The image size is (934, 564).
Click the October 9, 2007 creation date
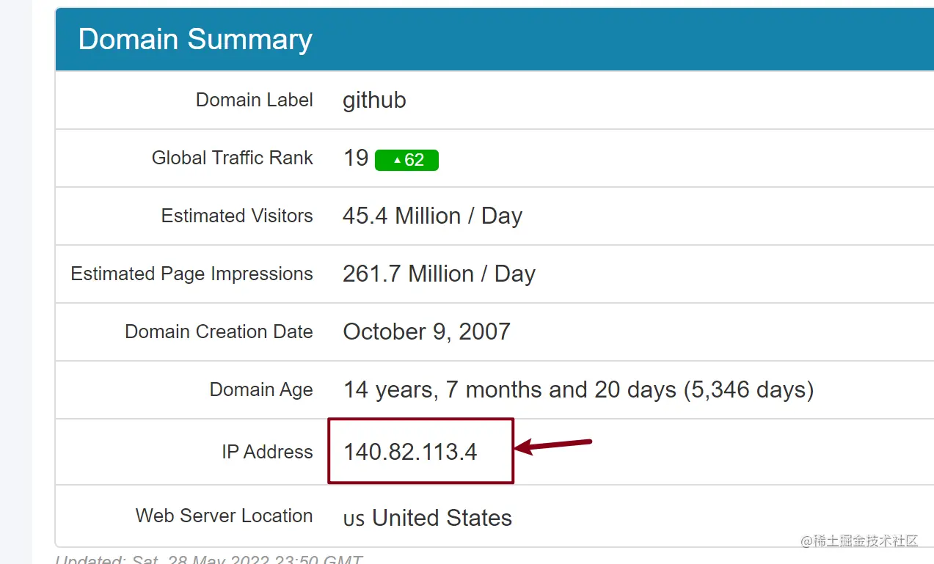coord(426,332)
